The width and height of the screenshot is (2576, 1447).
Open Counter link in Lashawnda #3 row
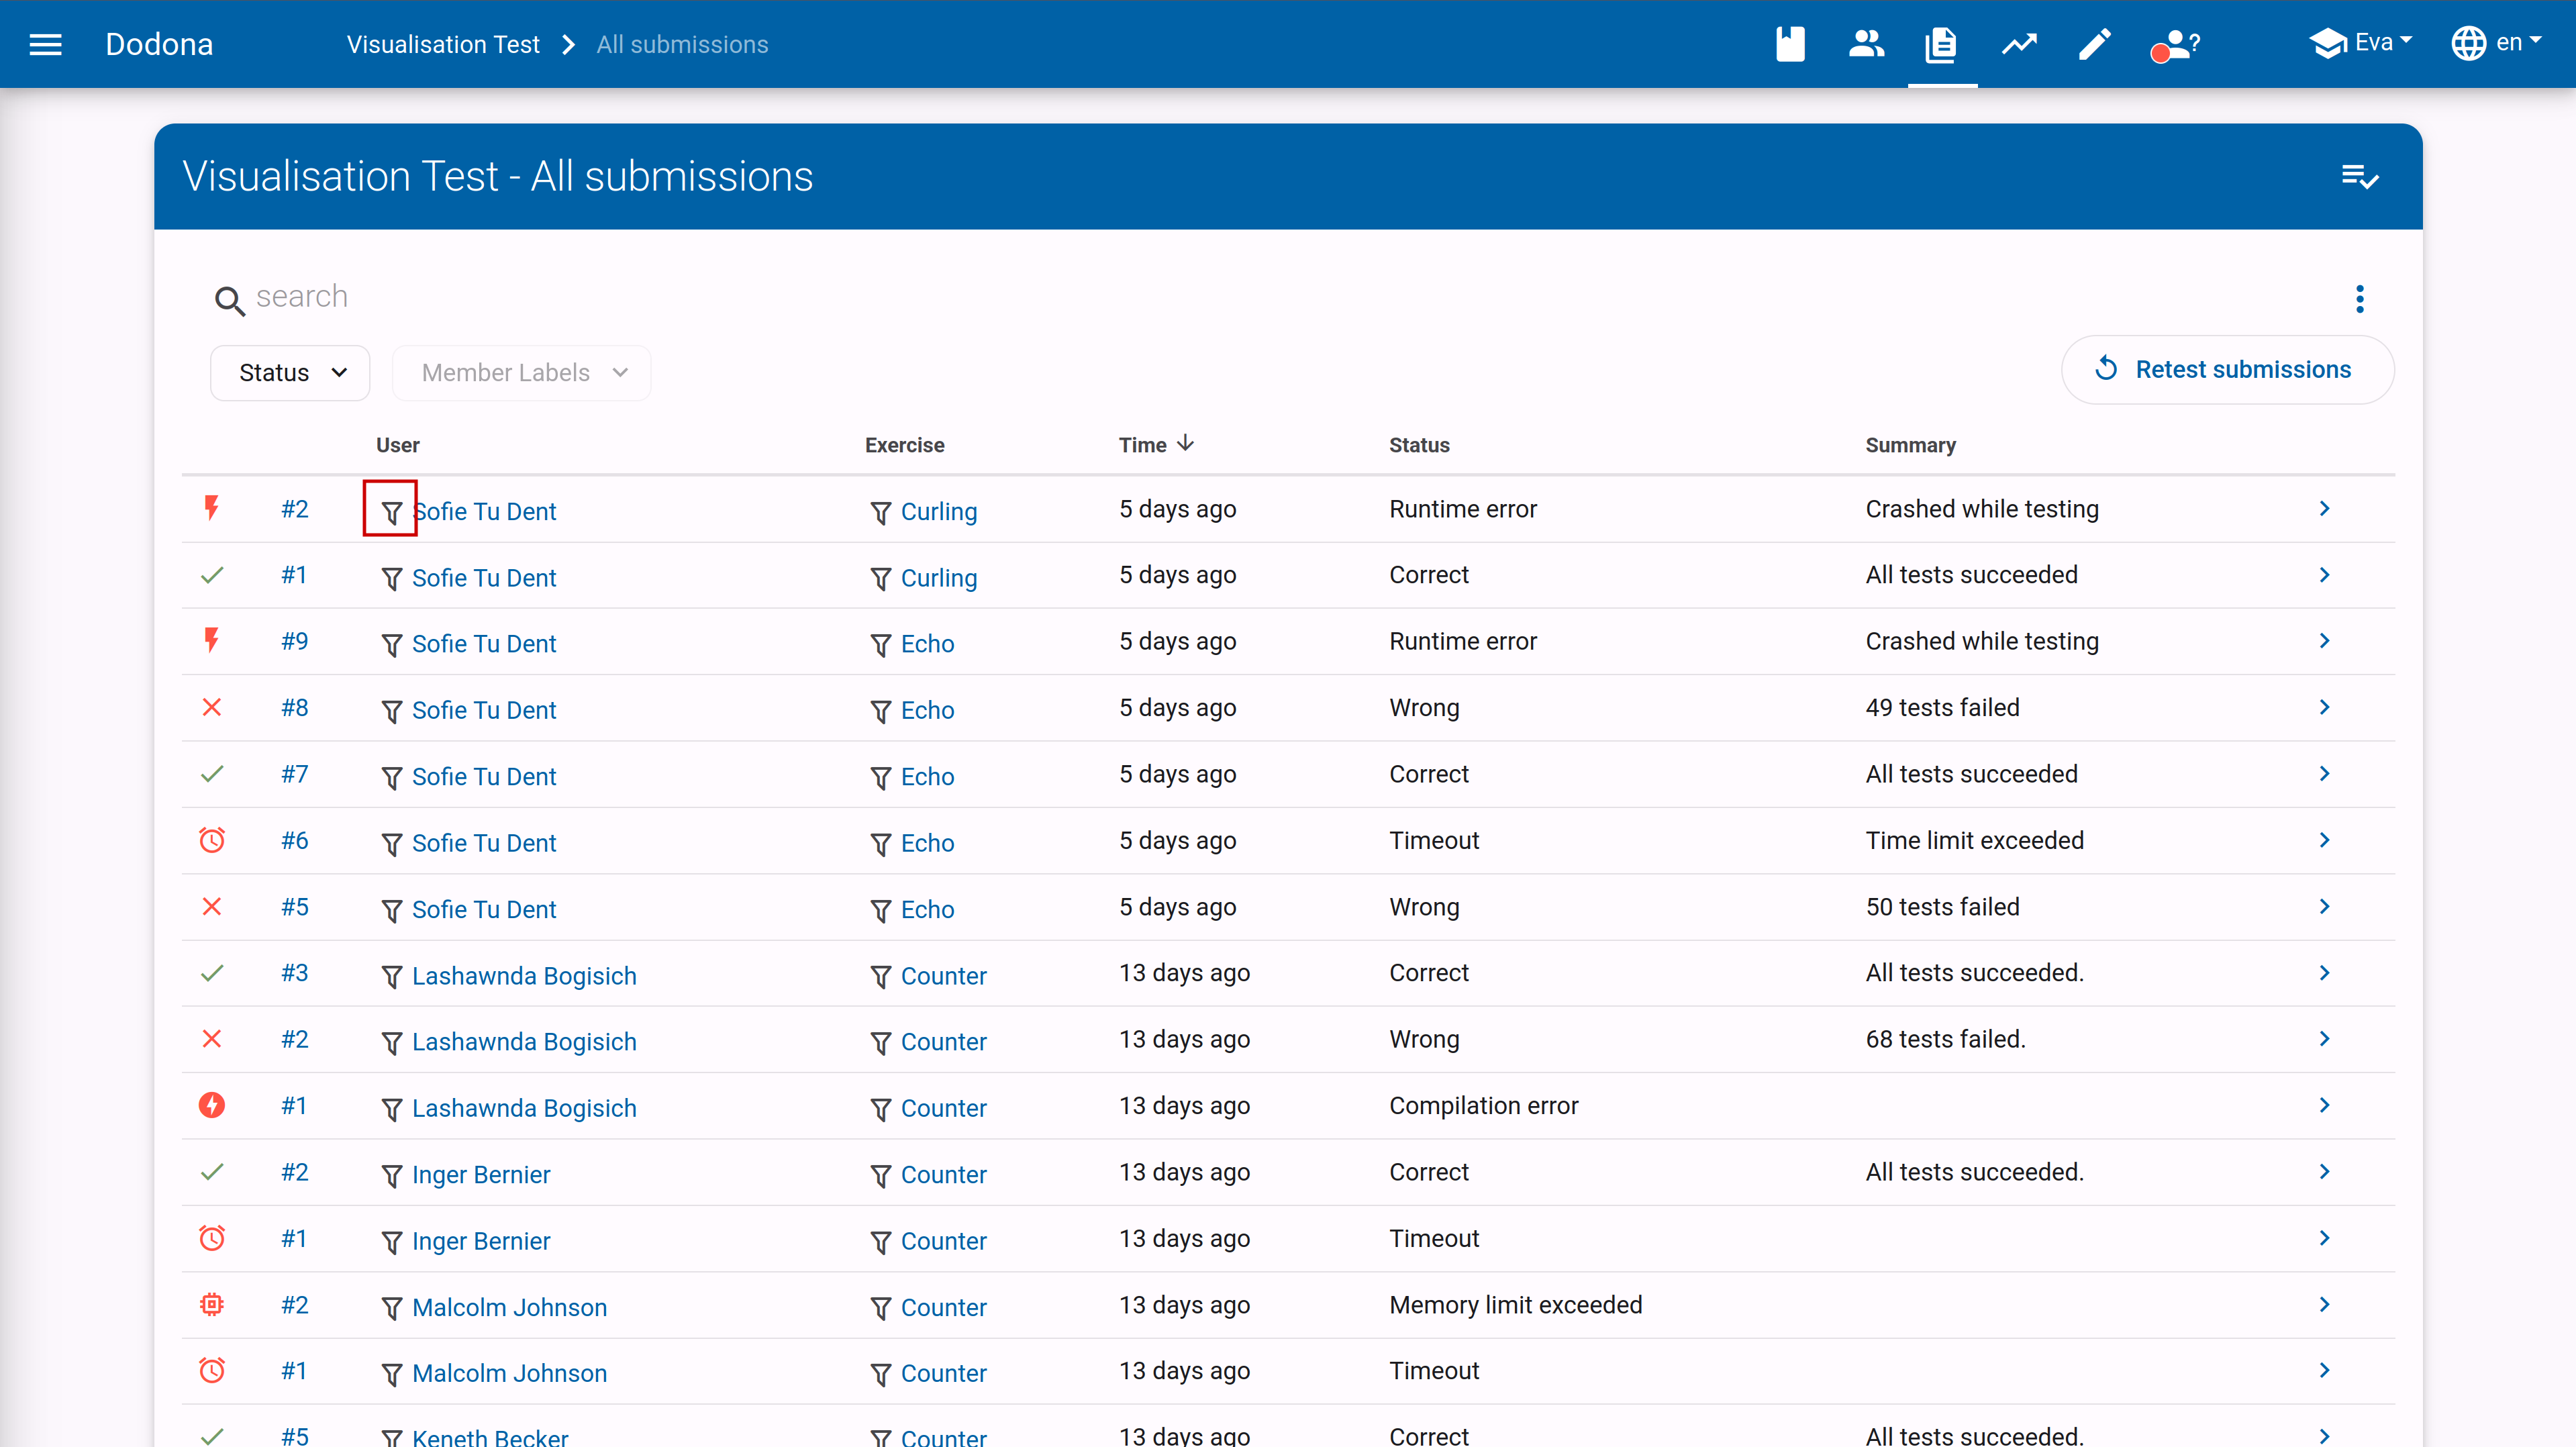pyautogui.click(x=943, y=976)
